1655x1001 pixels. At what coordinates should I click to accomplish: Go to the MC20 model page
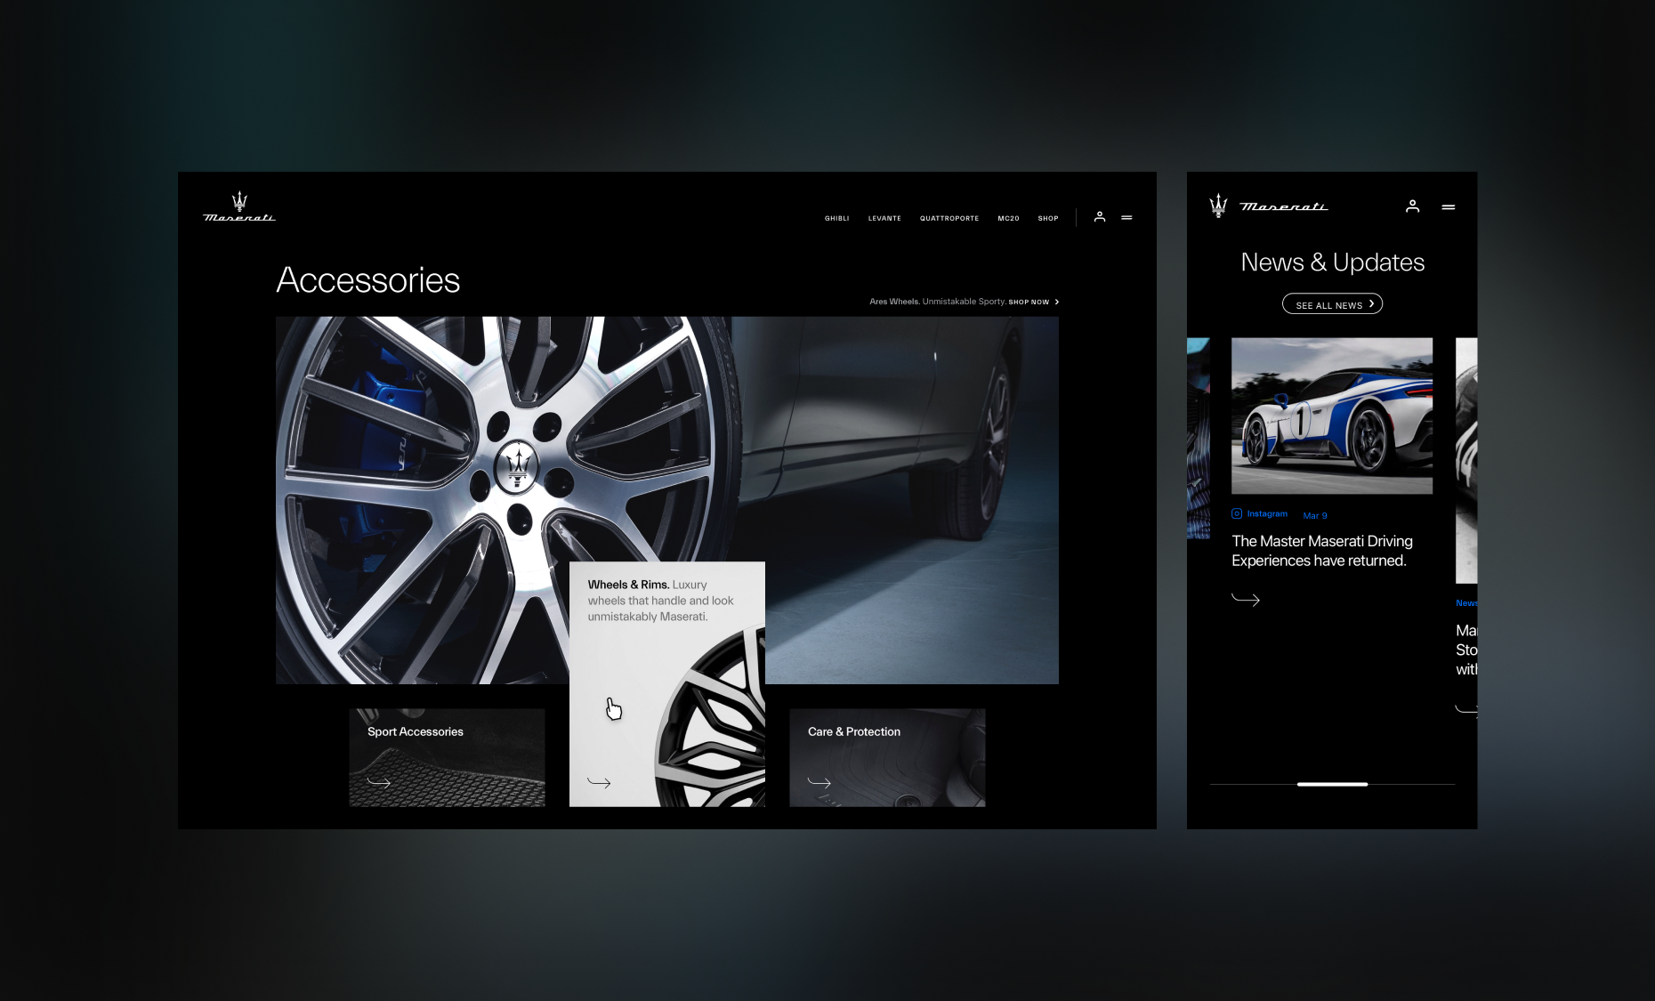pyautogui.click(x=1008, y=218)
